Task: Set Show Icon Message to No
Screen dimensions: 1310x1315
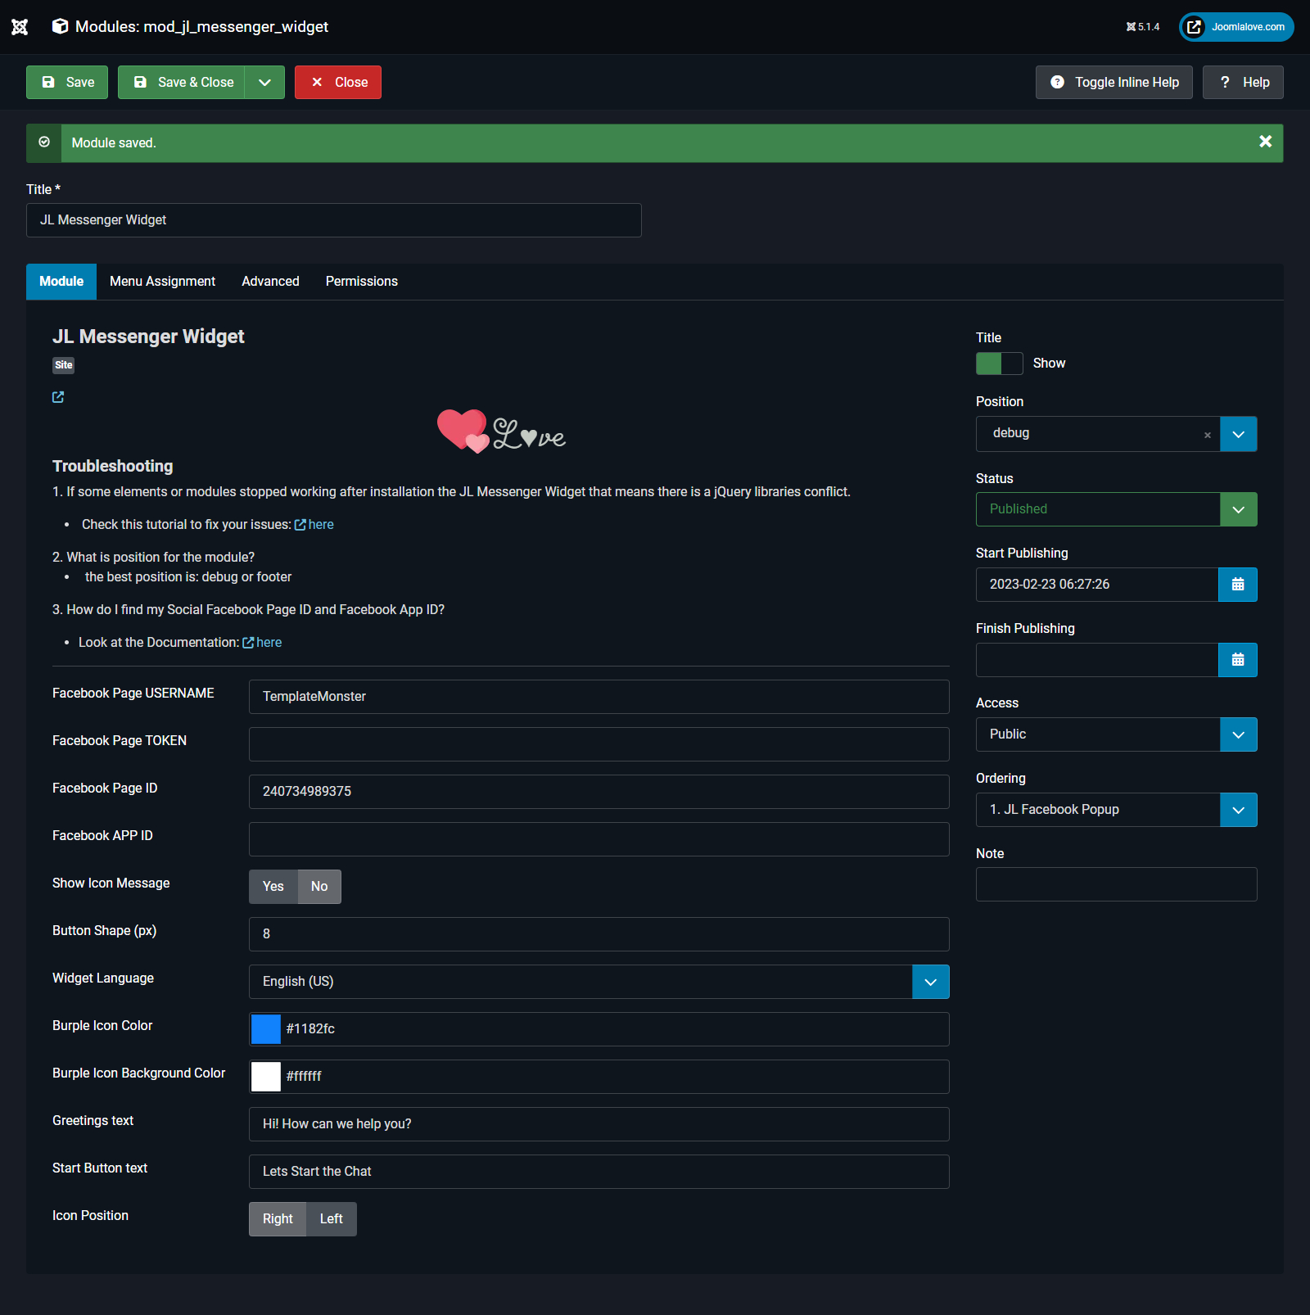Action: 319,887
